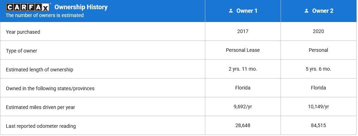Click Owner 2 purchase year 2020
This screenshot has width=358, height=136.
point(318,31)
